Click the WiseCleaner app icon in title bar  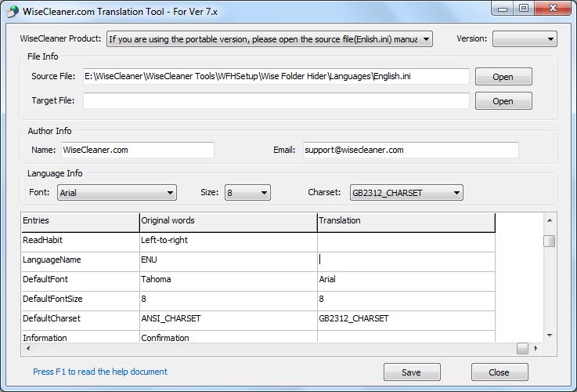click(13, 12)
